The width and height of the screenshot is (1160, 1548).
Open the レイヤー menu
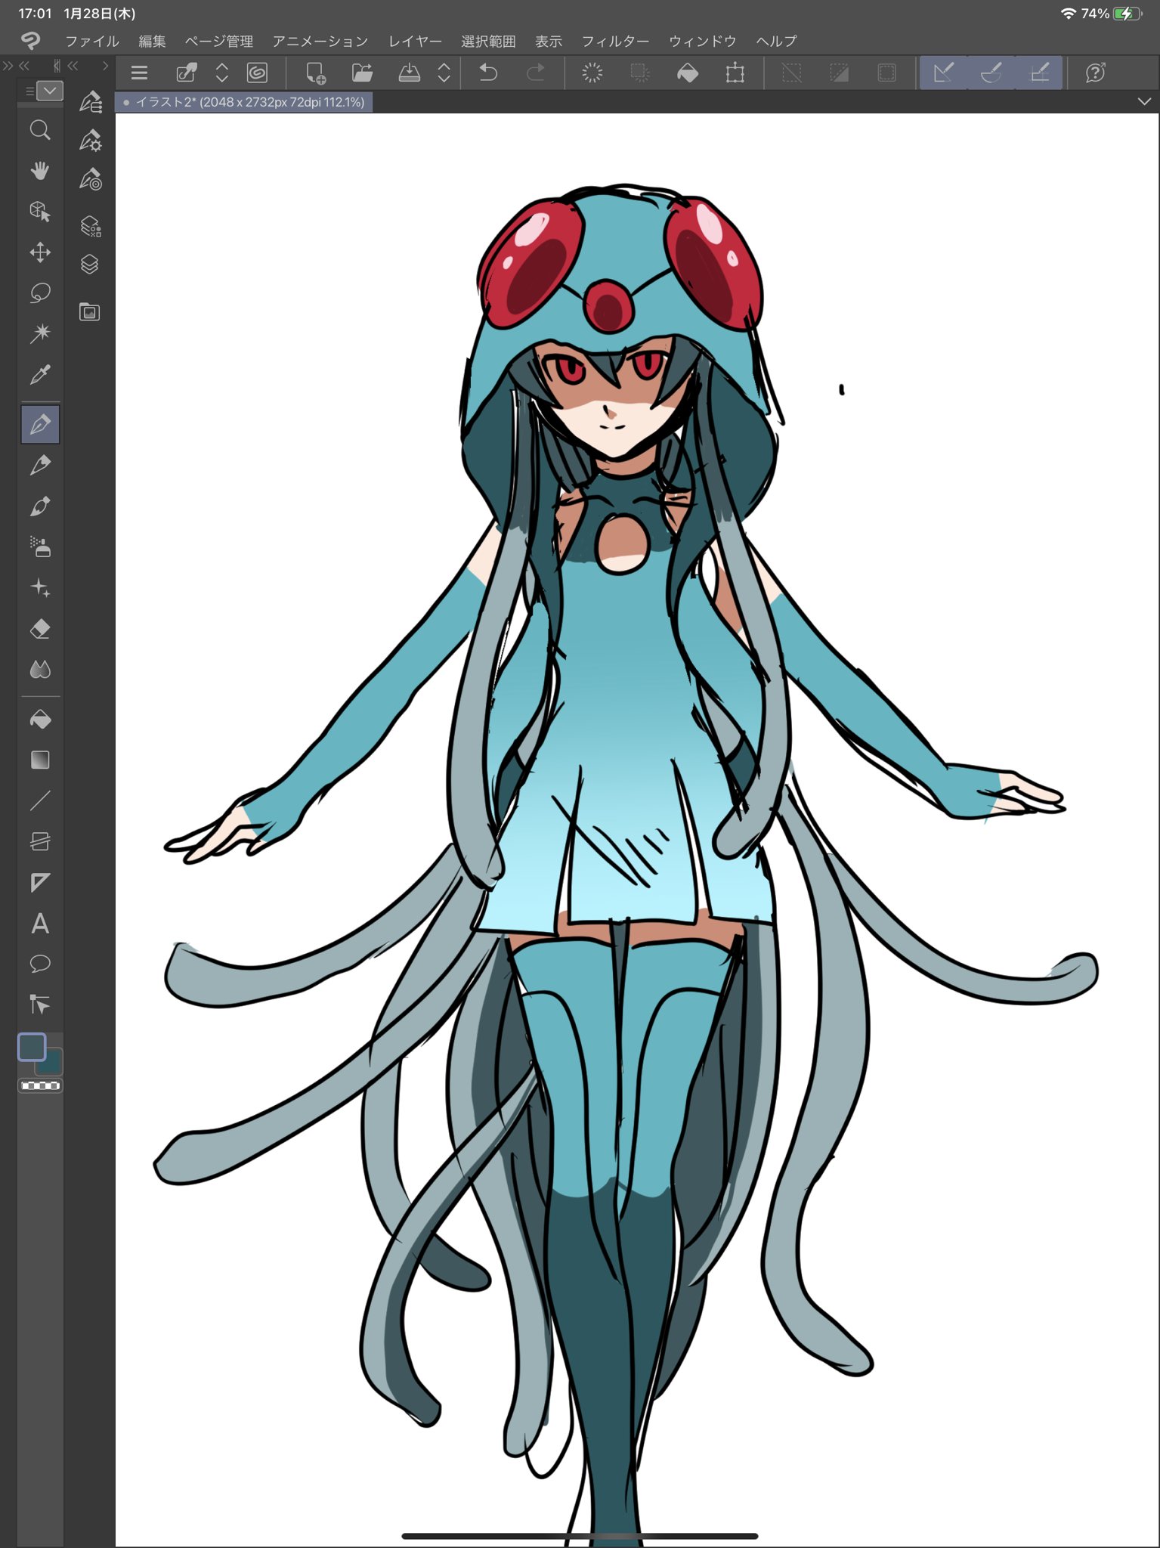[415, 41]
